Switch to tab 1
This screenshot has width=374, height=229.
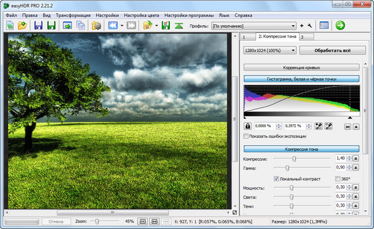point(248,37)
